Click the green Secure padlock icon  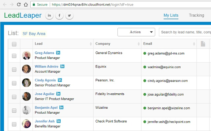34,5
